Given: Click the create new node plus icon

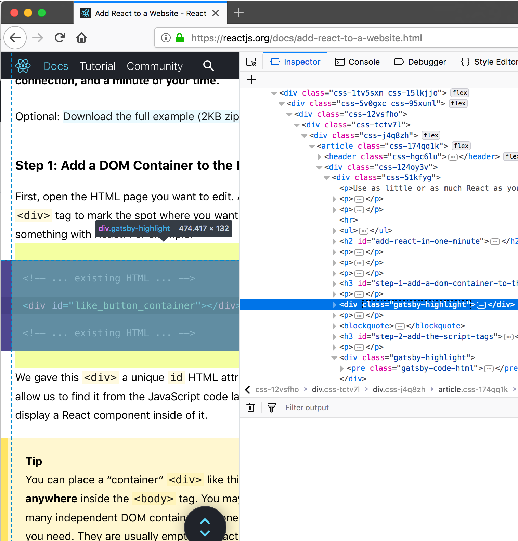Looking at the screenshot, I should coord(251,79).
